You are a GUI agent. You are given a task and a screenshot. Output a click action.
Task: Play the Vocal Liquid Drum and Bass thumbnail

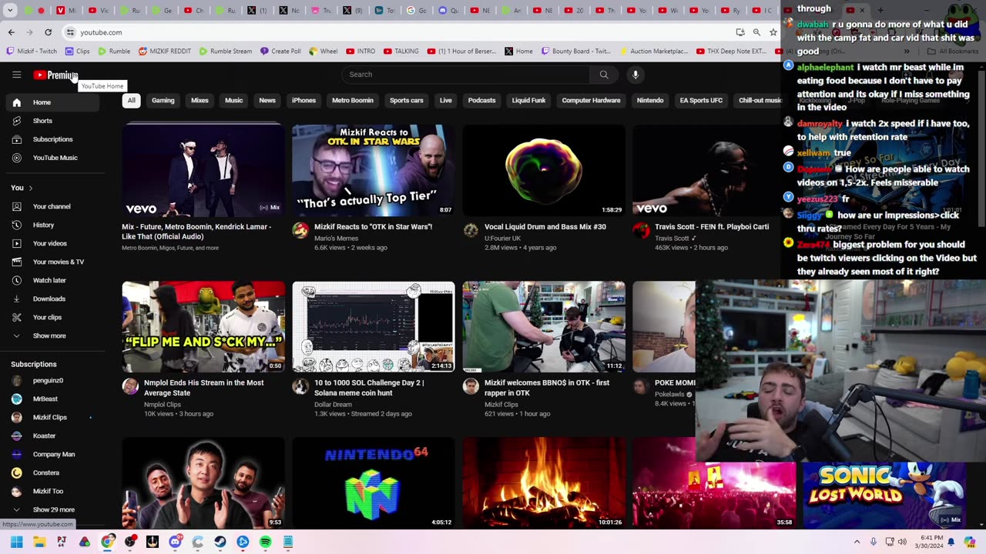(544, 171)
